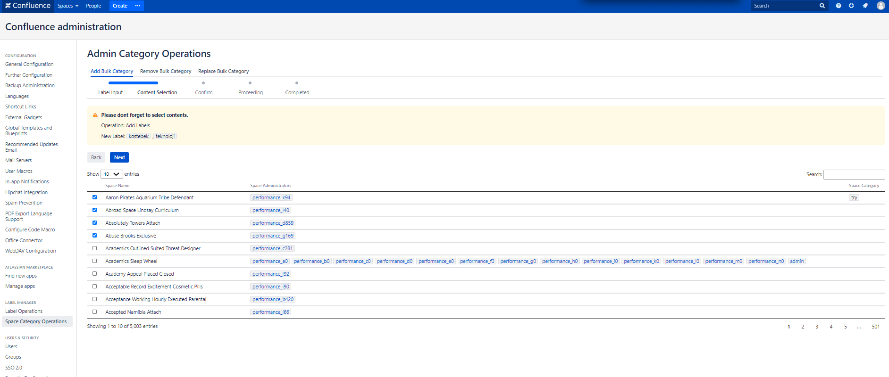Open the notifications icon in header
This screenshot has width=889, height=377.
tap(865, 6)
